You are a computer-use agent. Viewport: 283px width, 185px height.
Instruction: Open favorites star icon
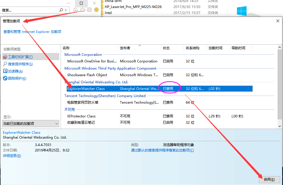point(82,10)
